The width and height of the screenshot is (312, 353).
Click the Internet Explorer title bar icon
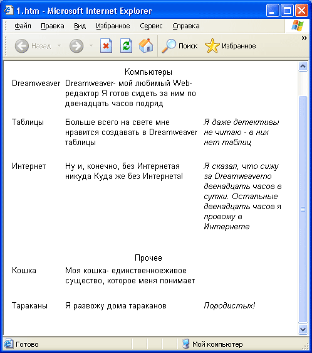pos(9,10)
